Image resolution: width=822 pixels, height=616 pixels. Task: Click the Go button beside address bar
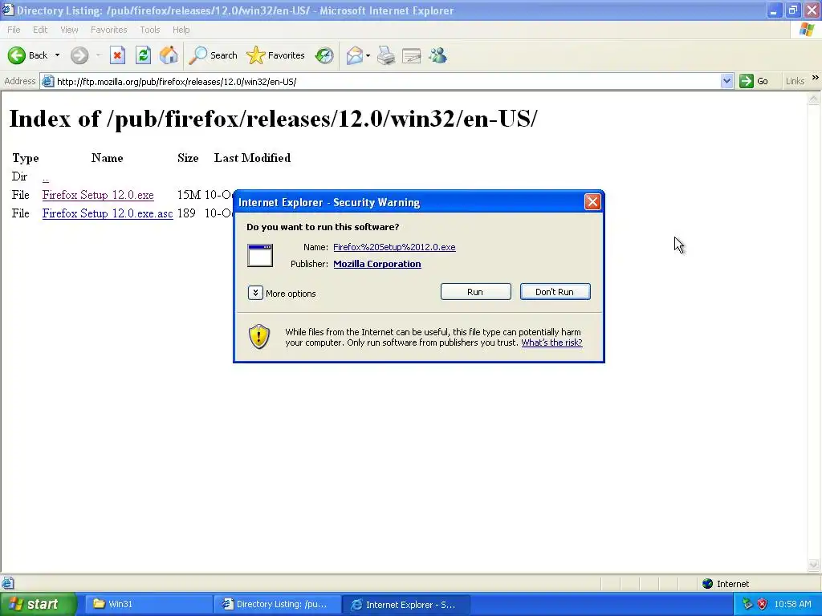pyautogui.click(x=754, y=81)
